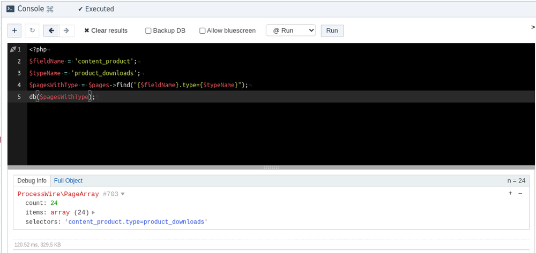
Task: Toggle the Allow bluescreen checkbox
Action: pyautogui.click(x=203, y=30)
